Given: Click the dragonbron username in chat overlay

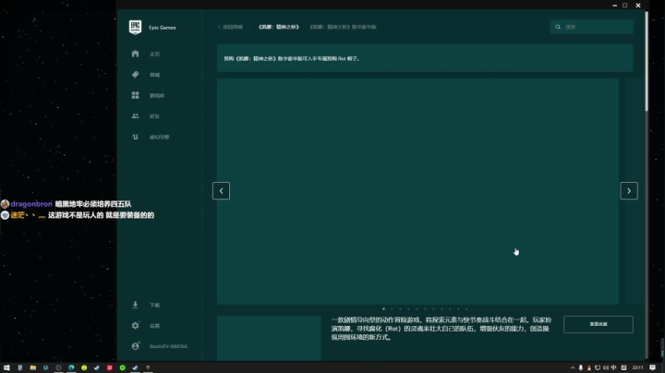Looking at the screenshot, I should [31, 204].
